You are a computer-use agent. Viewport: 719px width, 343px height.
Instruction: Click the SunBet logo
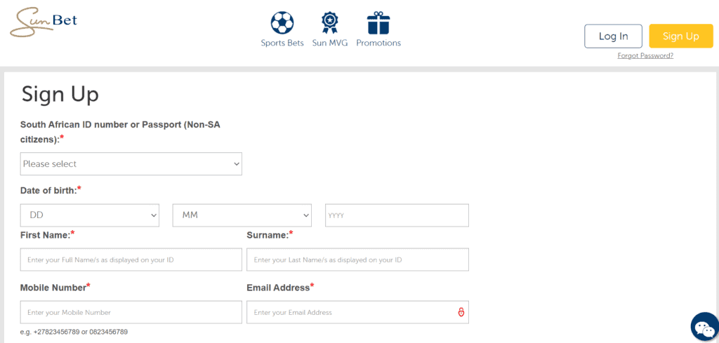point(44,22)
